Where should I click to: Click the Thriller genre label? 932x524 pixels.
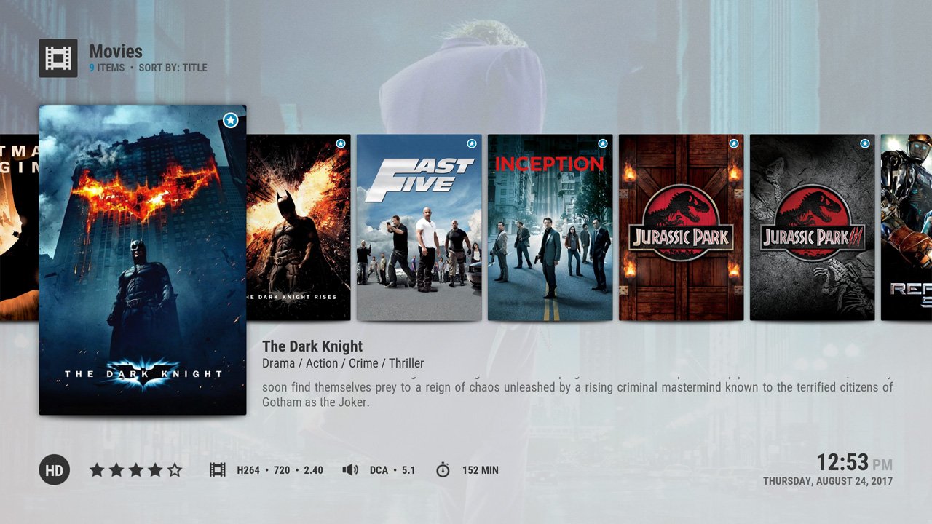coord(407,363)
